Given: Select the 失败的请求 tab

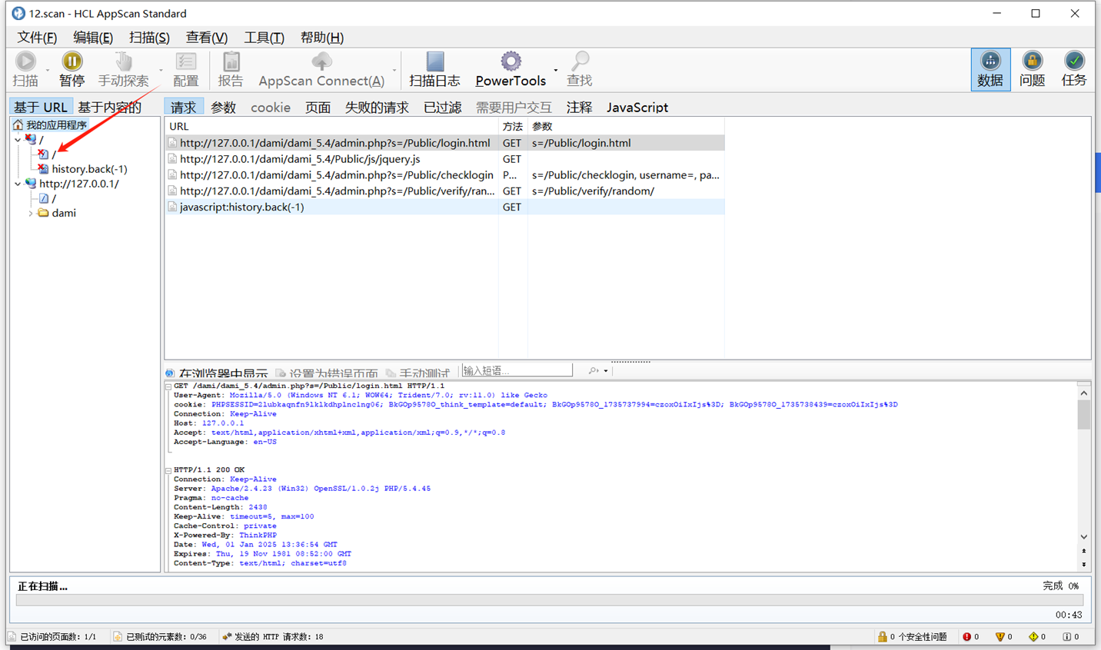Looking at the screenshot, I should [x=377, y=108].
